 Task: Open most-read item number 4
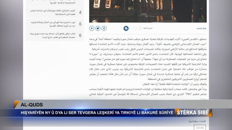pyautogui.click(x=55, y=12)
